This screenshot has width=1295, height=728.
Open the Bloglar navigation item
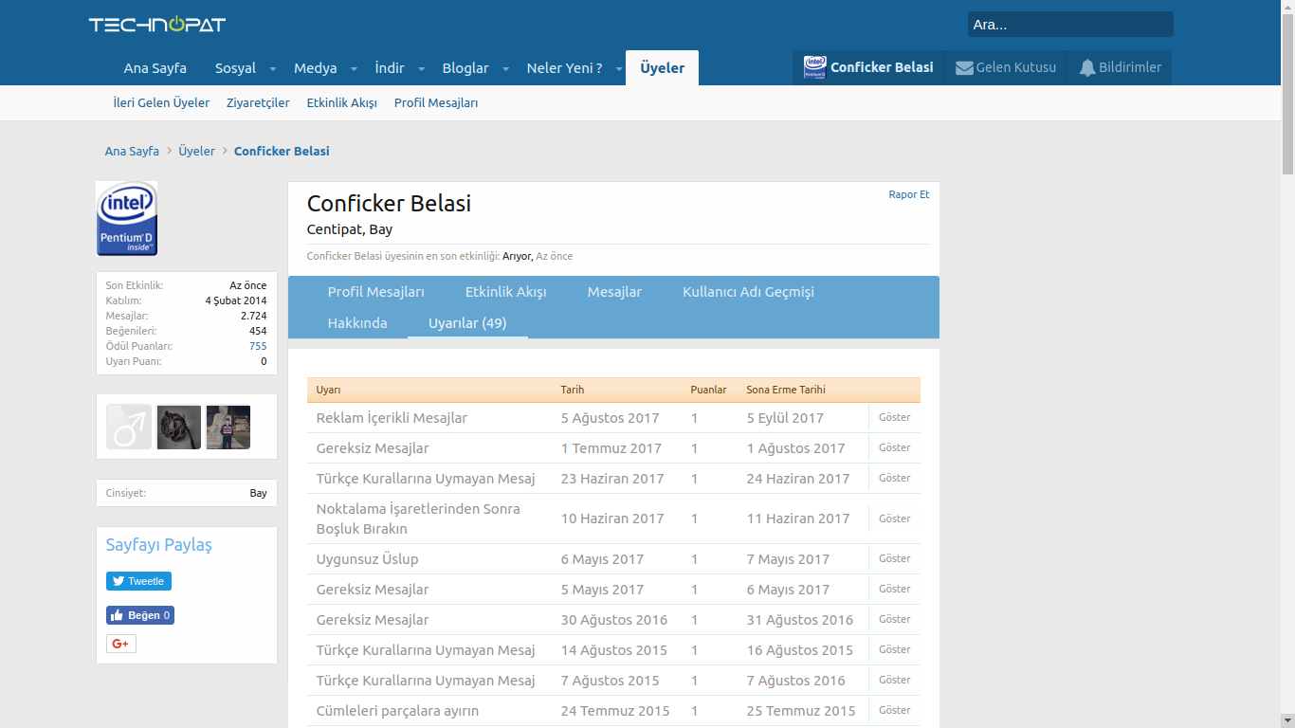click(x=465, y=68)
